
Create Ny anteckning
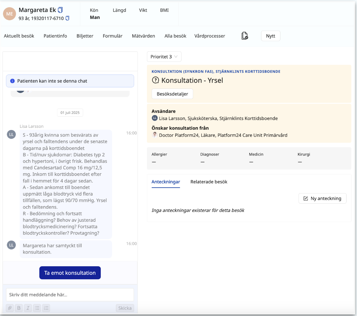(x=322, y=199)
